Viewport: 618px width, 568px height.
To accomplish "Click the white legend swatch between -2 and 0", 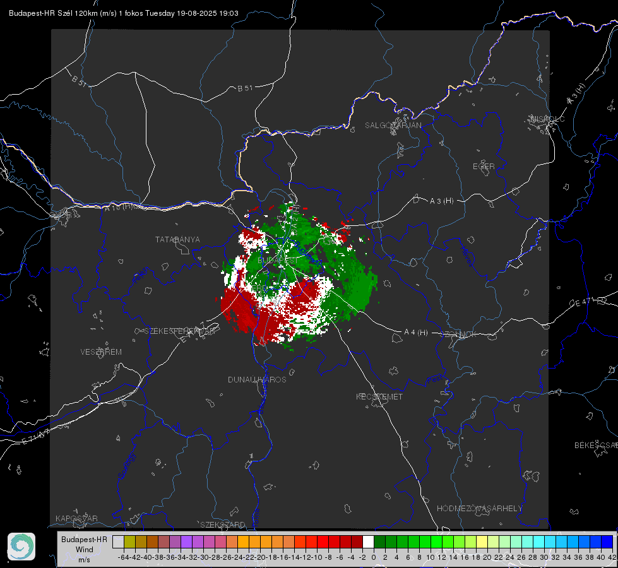I will click(x=368, y=541).
